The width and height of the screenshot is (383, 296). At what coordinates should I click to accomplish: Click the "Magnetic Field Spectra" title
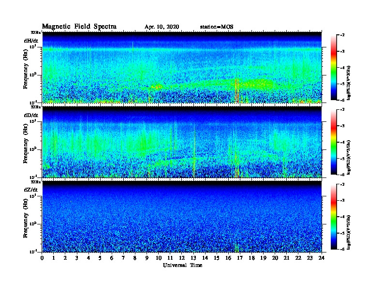(79, 27)
